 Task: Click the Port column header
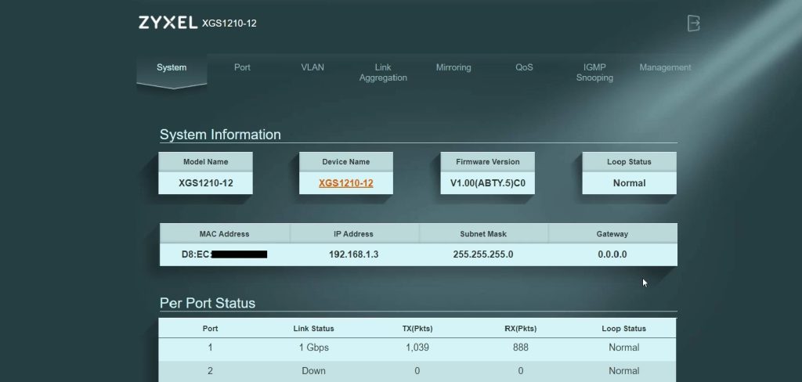coord(210,329)
